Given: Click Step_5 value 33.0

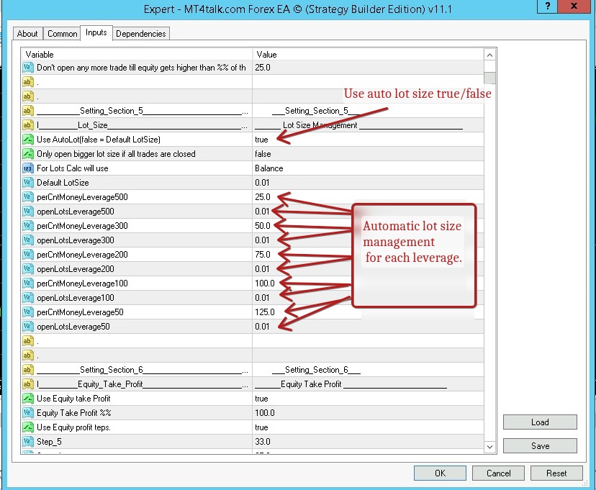Looking at the screenshot, I should (x=263, y=442).
